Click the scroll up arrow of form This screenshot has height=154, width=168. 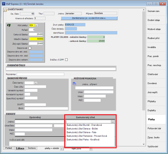(144, 10)
